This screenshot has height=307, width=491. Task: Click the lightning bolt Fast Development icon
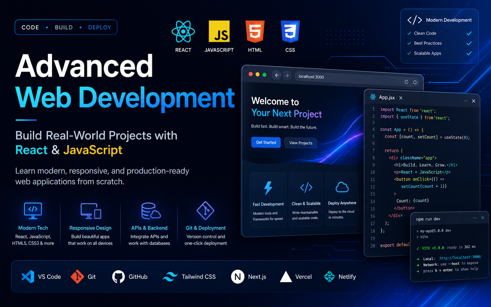click(x=268, y=188)
